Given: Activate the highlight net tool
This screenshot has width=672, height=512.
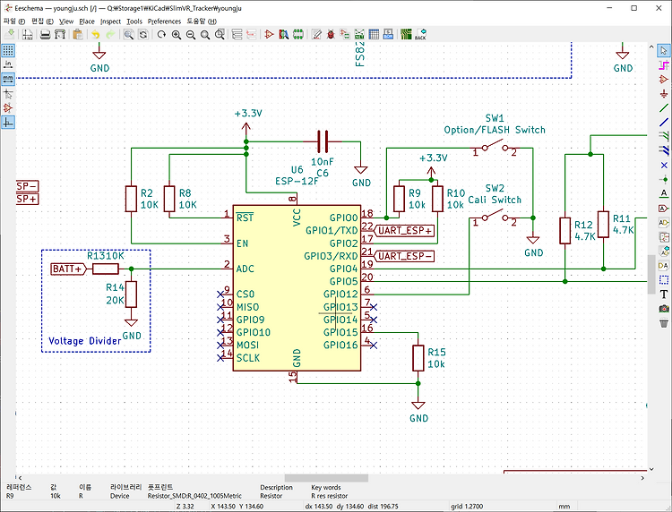Looking at the screenshot, I should coord(663,65).
